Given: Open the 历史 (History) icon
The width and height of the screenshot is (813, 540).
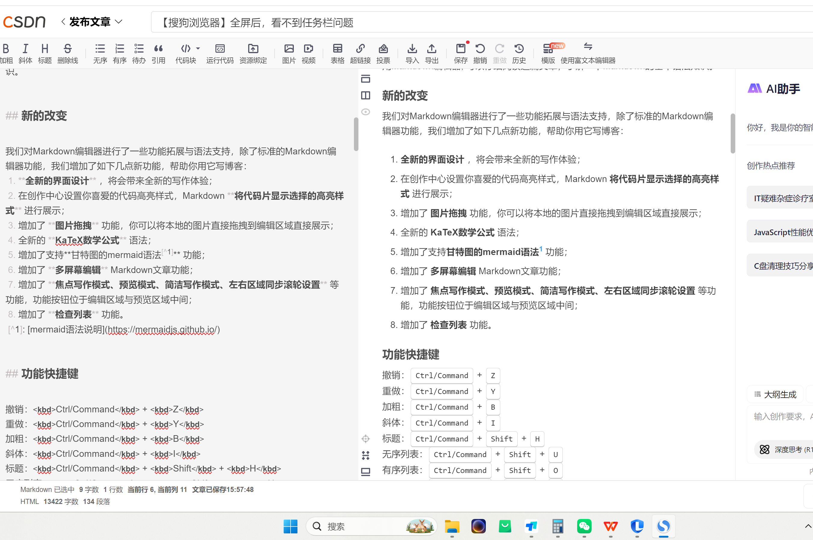Looking at the screenshot, I should point(519,53).
